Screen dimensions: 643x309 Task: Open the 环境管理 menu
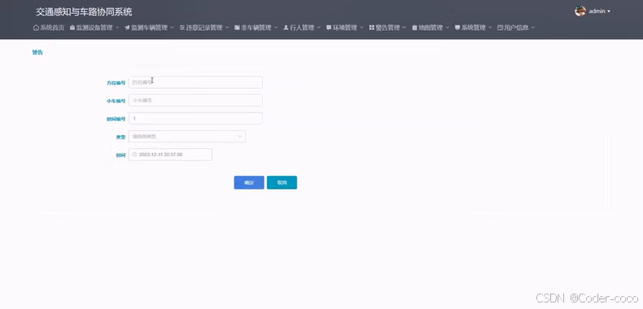tap(345, 28)
